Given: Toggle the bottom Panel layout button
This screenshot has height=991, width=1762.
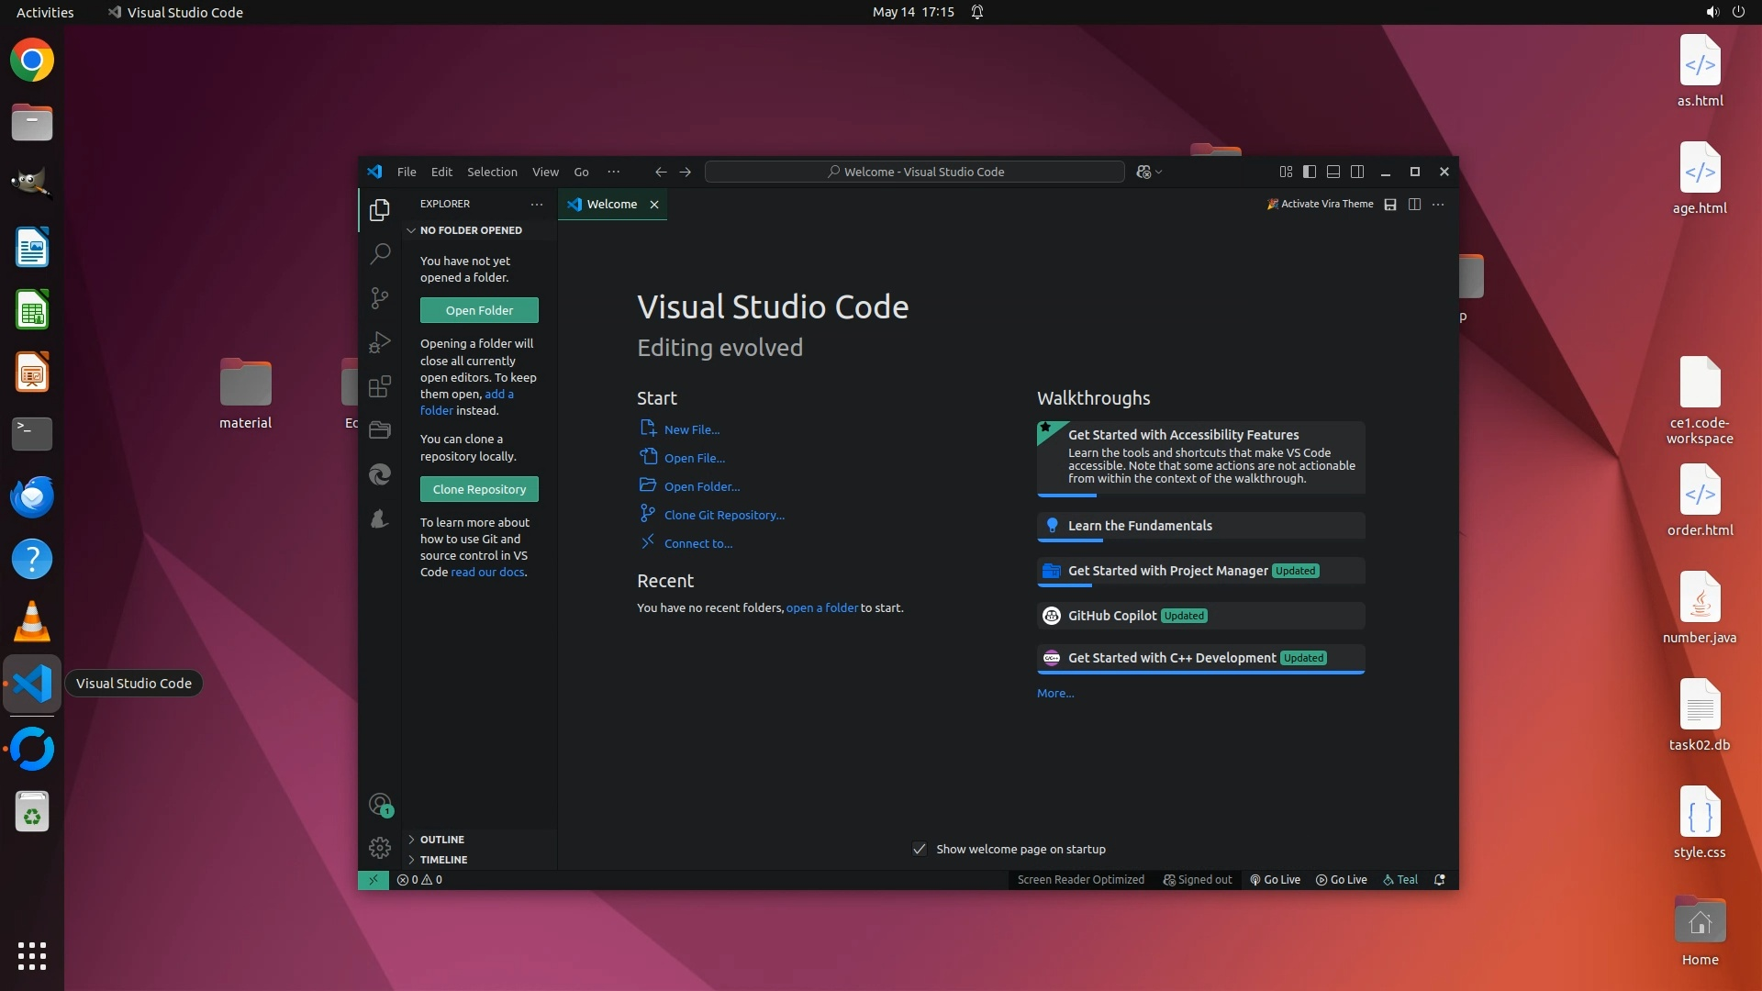Looking at the screenshot, I should pos(1333,172).
